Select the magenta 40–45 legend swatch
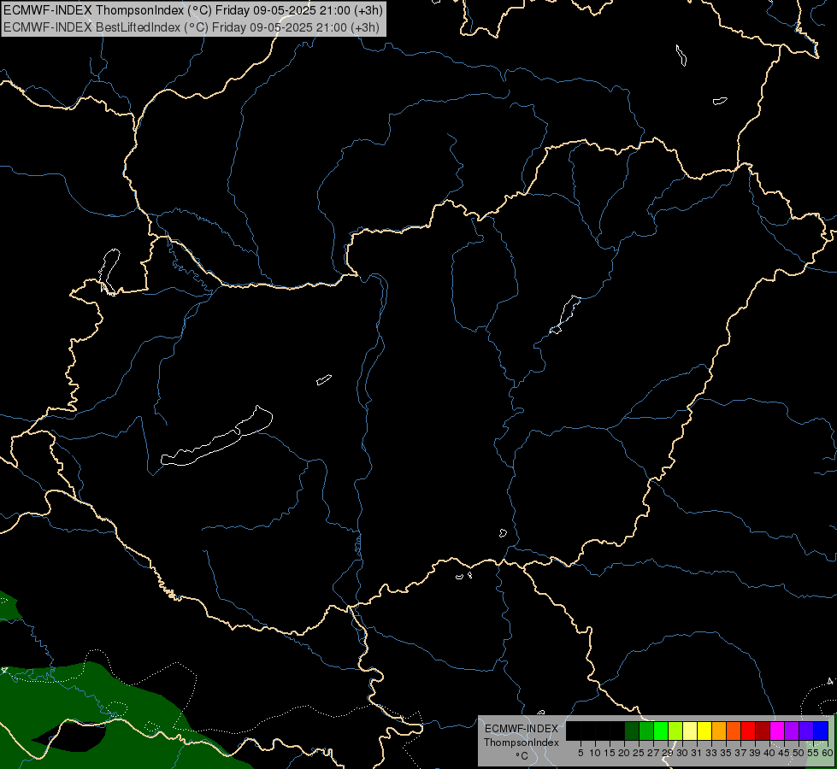The width and height of the screenshot is (837, 769). coord(777,731)
